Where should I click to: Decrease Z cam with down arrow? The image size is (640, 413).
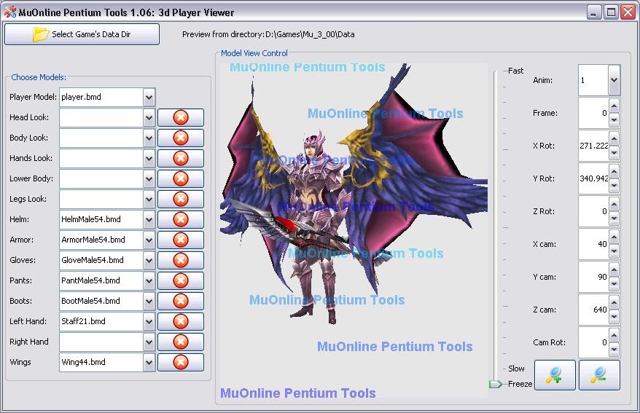pyautogui.click(x=614, y=317)
